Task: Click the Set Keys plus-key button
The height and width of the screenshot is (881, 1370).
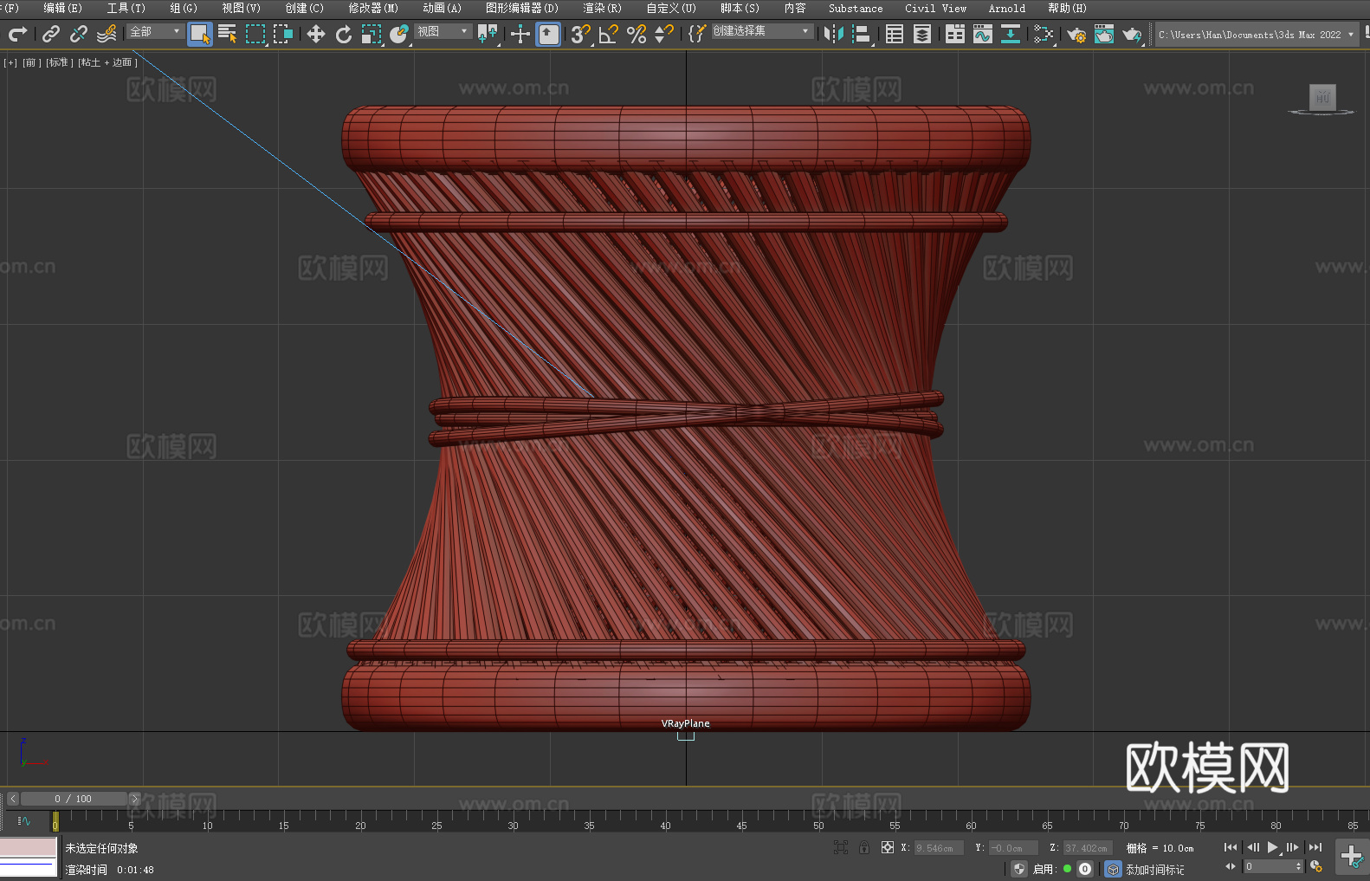Action: coord(1352,857)
